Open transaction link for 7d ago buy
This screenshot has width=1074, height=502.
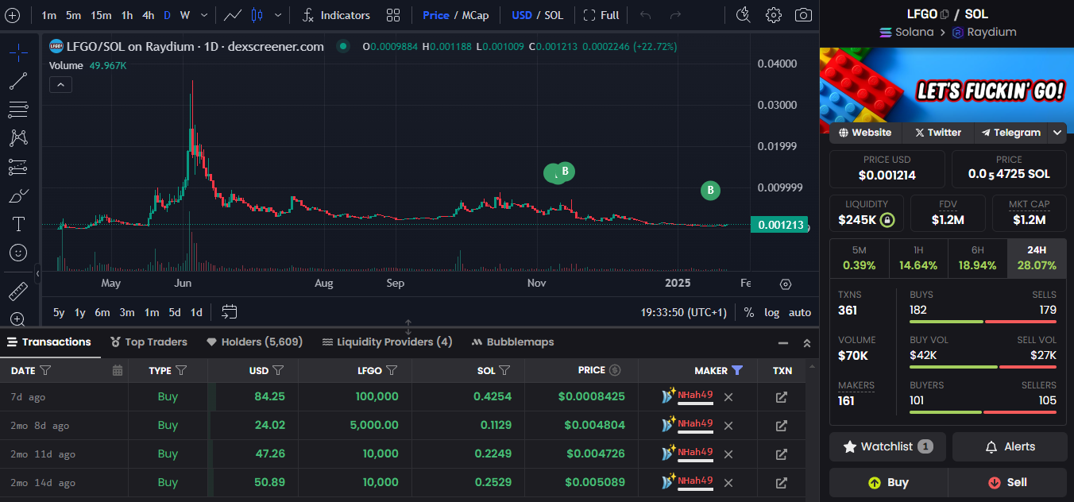click(782, 396)
